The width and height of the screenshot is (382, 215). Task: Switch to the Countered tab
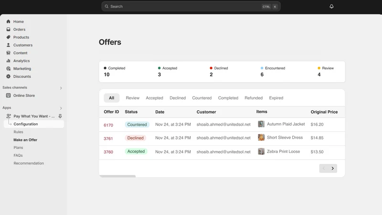click(202, 98)
